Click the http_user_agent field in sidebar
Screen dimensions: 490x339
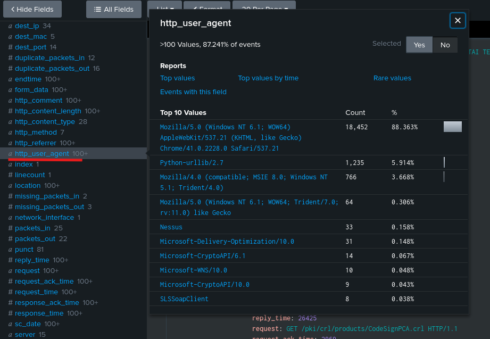(x=42, y=154)
